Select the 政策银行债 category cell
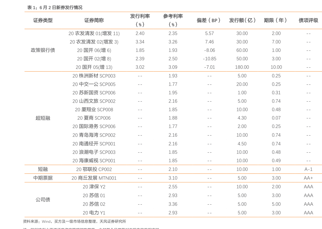322x229 pixels. pyautogui.click(x=43, y=50)
